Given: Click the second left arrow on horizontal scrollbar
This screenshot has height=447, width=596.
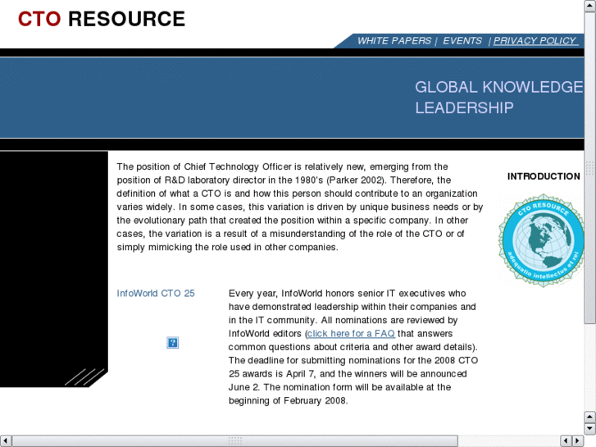Looking at the screenshot, I should 566,441.
